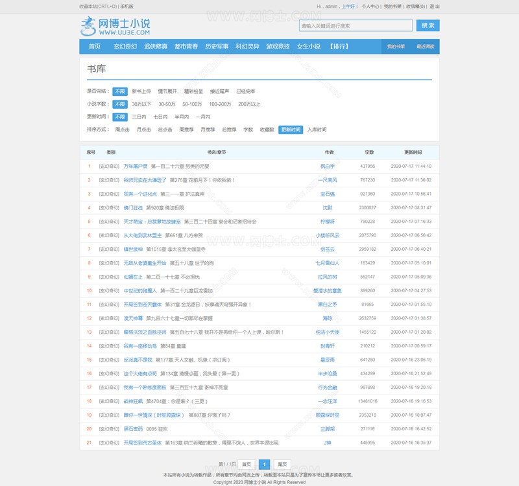Viewport: 519px width, 486px height.
Task: Filter word count by 30万以下
Action: 141,104
